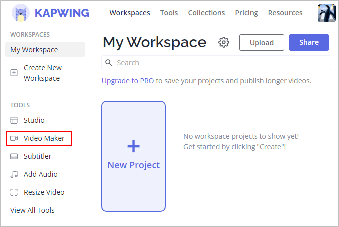Open workspace settings gear icon
Image resolution: width=339 pixels, height=227 pixels.
click(223, 42)
